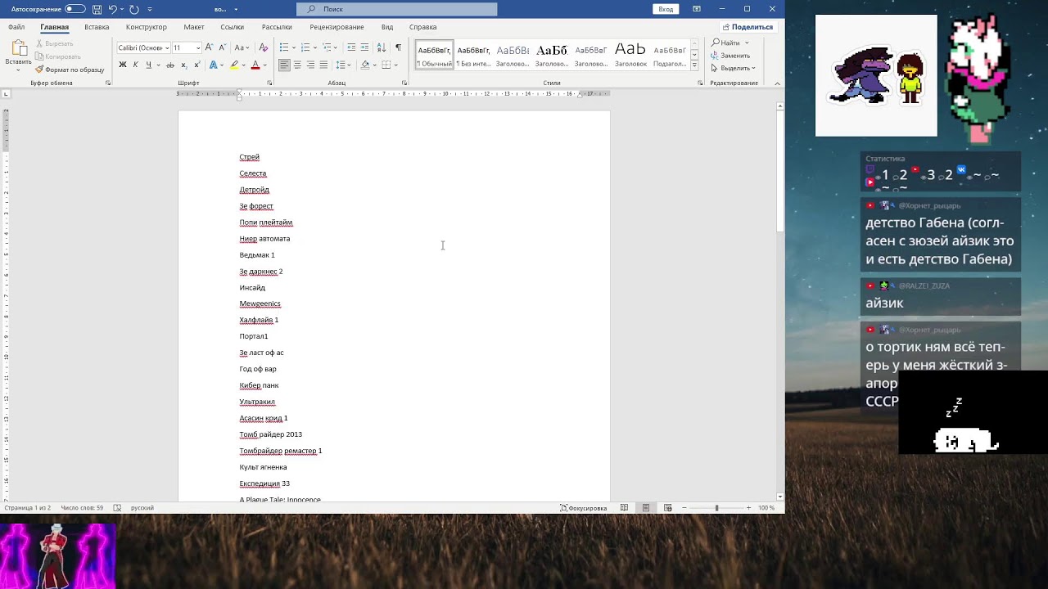Toggle underline formatting (Ч)

click(148, 65)
